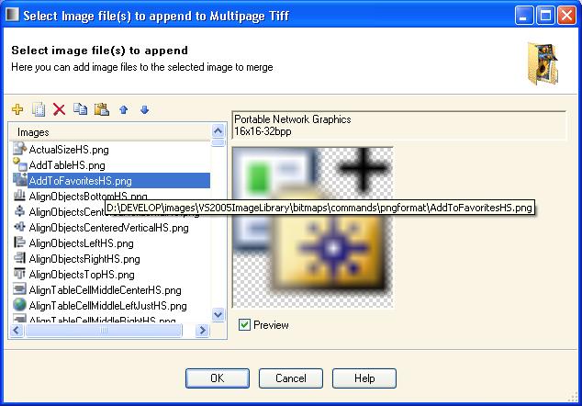Viewport: 582px width, 406px height.
Task: Select AddTableHS.png in the list
Action: pyautogui.click(x=67, y=165)
